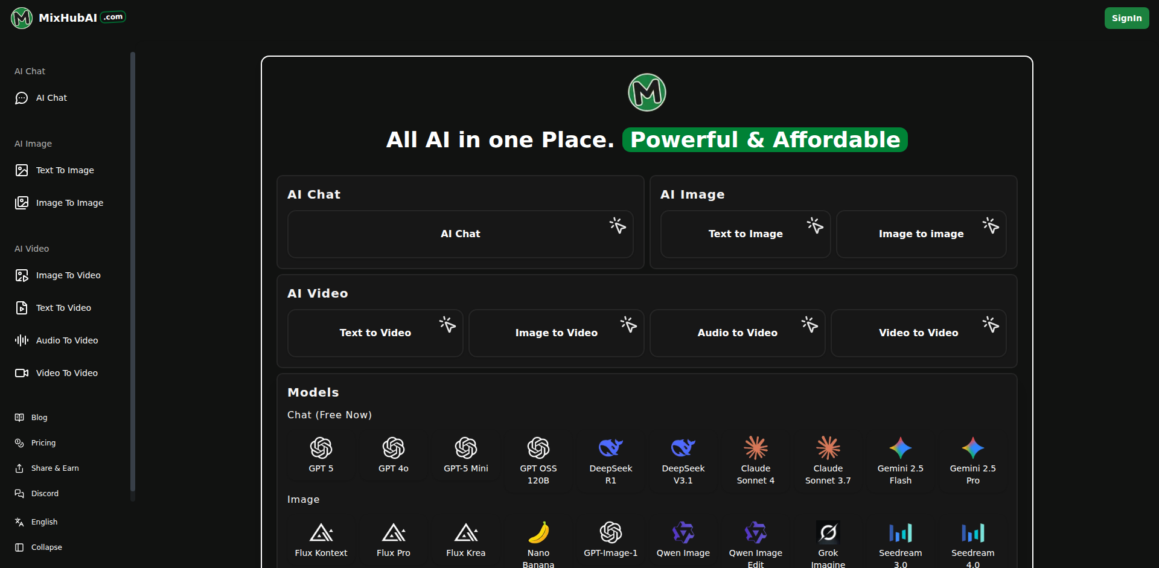This screenshot has width=1159, height=568.
Task: Click the 'Models' section heading
Action: [313, 392]
